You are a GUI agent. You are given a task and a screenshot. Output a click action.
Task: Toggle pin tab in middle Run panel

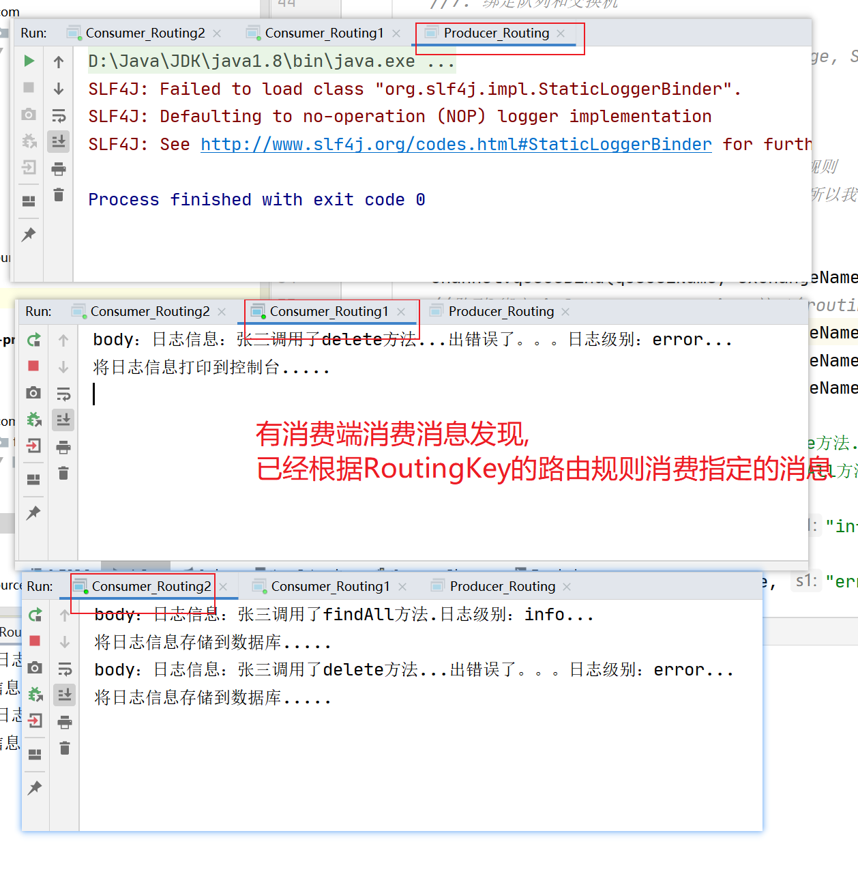click(33, 513)
